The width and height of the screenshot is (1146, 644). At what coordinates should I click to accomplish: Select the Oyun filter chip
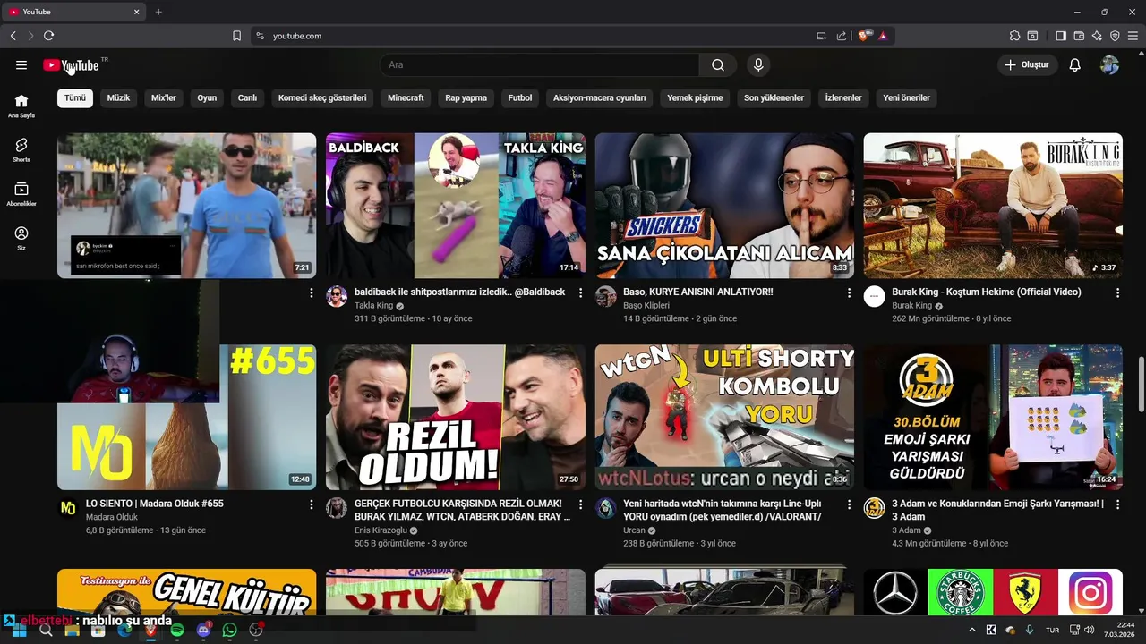pos(207,98)
